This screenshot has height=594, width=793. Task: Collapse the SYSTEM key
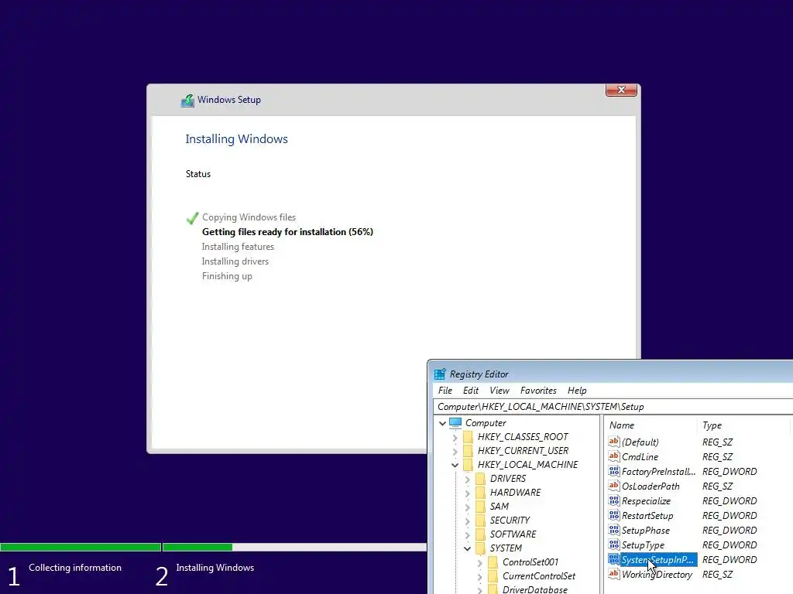[x=467, y=548]
